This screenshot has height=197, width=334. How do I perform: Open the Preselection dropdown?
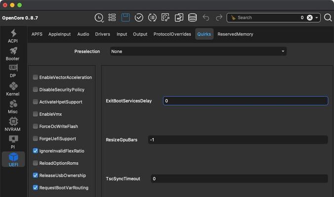(x=198, y=51)
